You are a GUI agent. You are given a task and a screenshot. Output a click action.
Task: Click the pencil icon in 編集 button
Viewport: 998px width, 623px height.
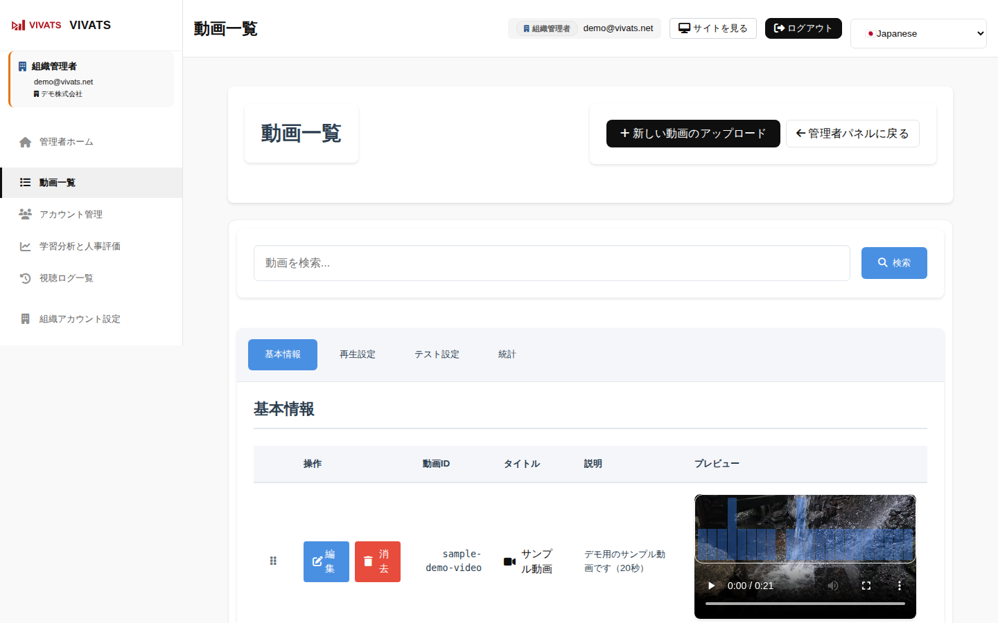tap(317, 561)
